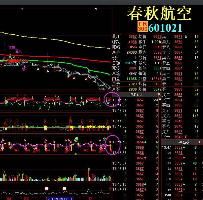203x200 pixels.
Task: Click the white plus marker at chart top
Action: tap(22, 9)
